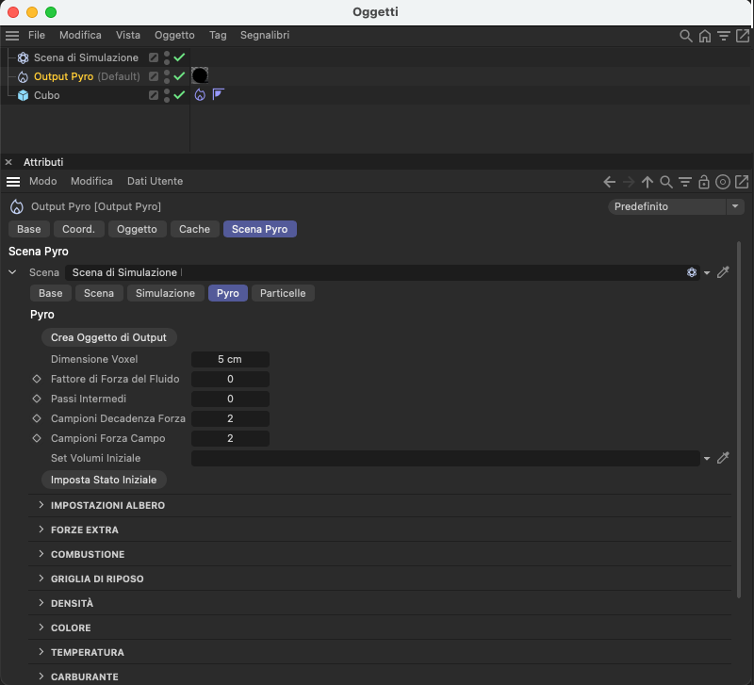754x685 pixels.
Task: Toggle the lock icon in Attributi
Action: click(x=703, y=182)
